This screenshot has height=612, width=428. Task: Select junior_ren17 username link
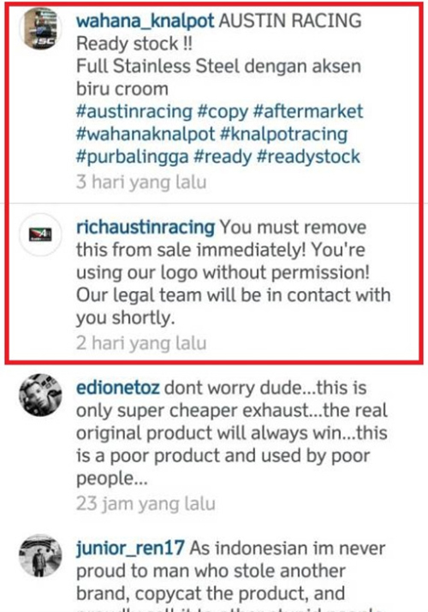(x=130, y=548)
